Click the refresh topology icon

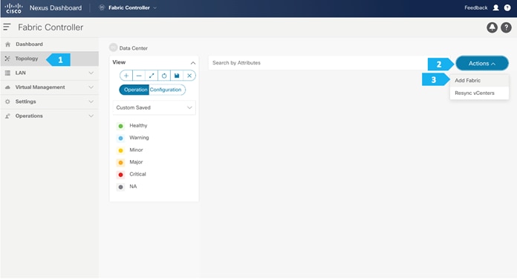point(164,76)
